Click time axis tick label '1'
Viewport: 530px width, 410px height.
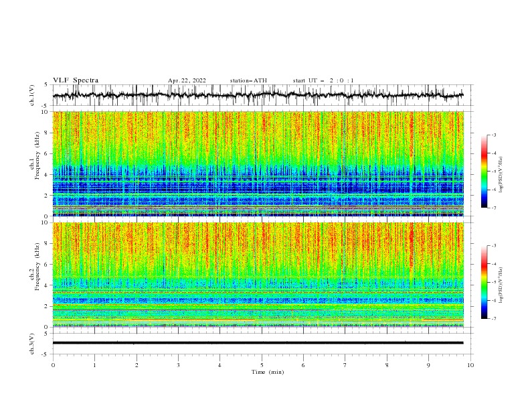94,365
